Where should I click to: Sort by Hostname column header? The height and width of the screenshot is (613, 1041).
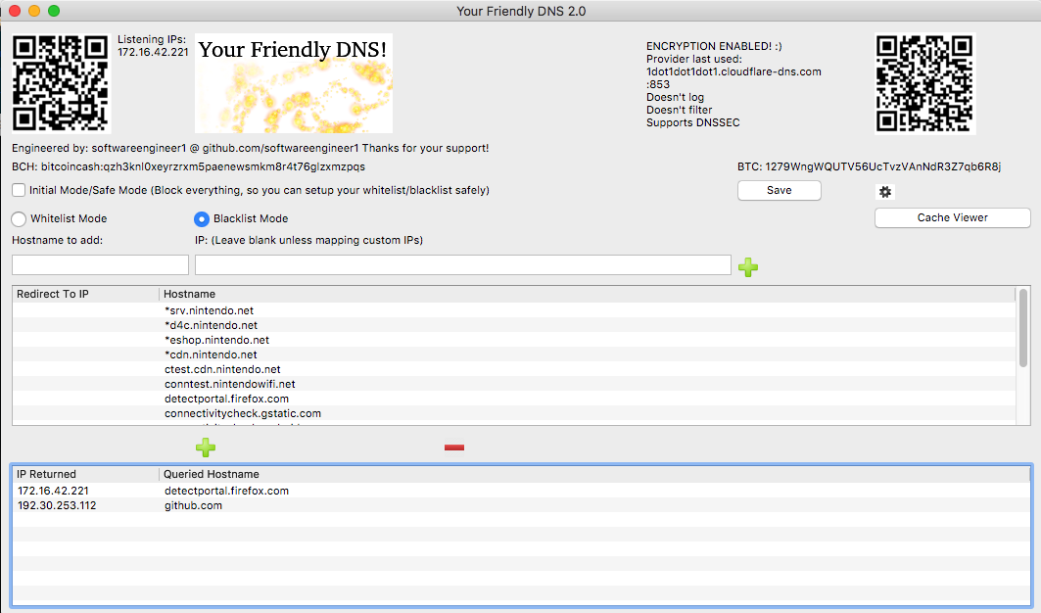(587, 294)
